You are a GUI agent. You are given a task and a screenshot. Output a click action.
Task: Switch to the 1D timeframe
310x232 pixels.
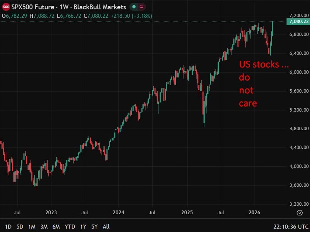[x=8, y=227]
